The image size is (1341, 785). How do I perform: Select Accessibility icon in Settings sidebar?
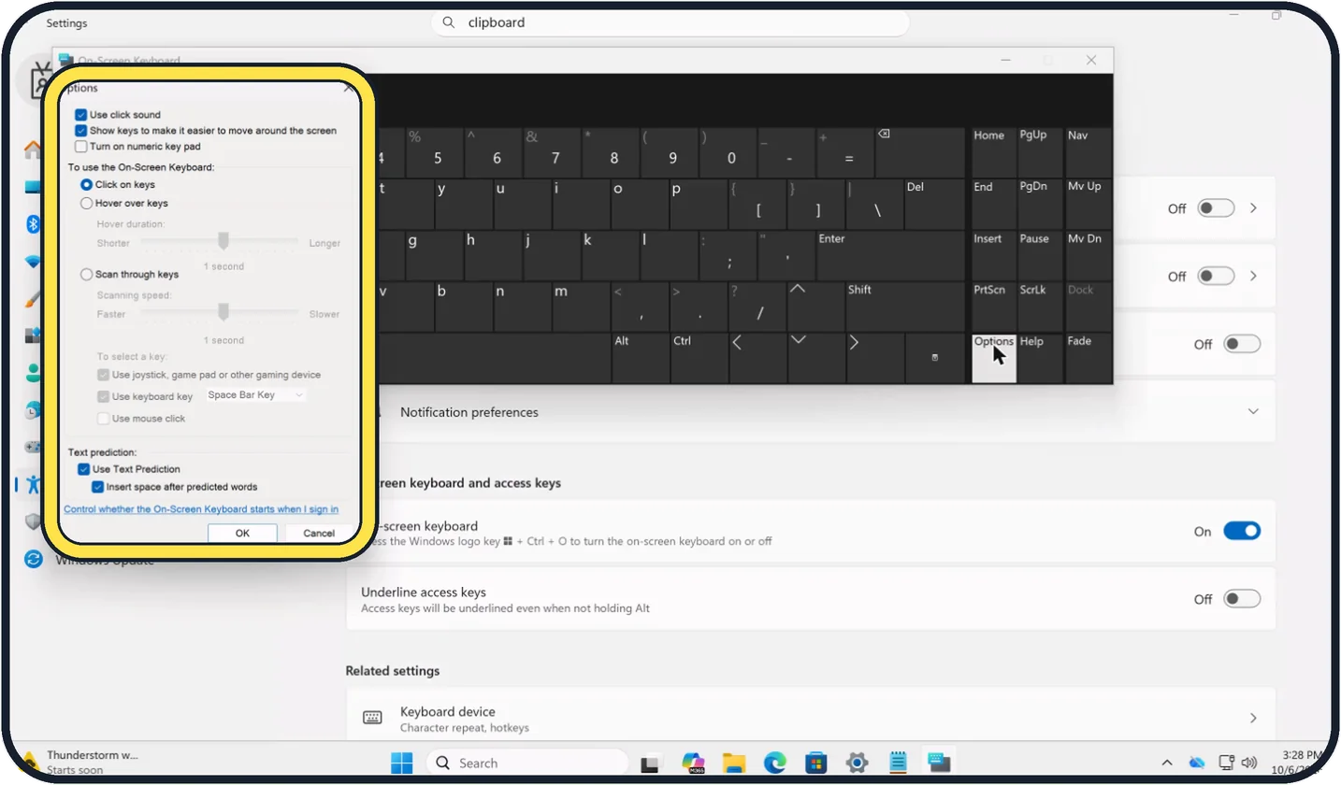(34, 484)
